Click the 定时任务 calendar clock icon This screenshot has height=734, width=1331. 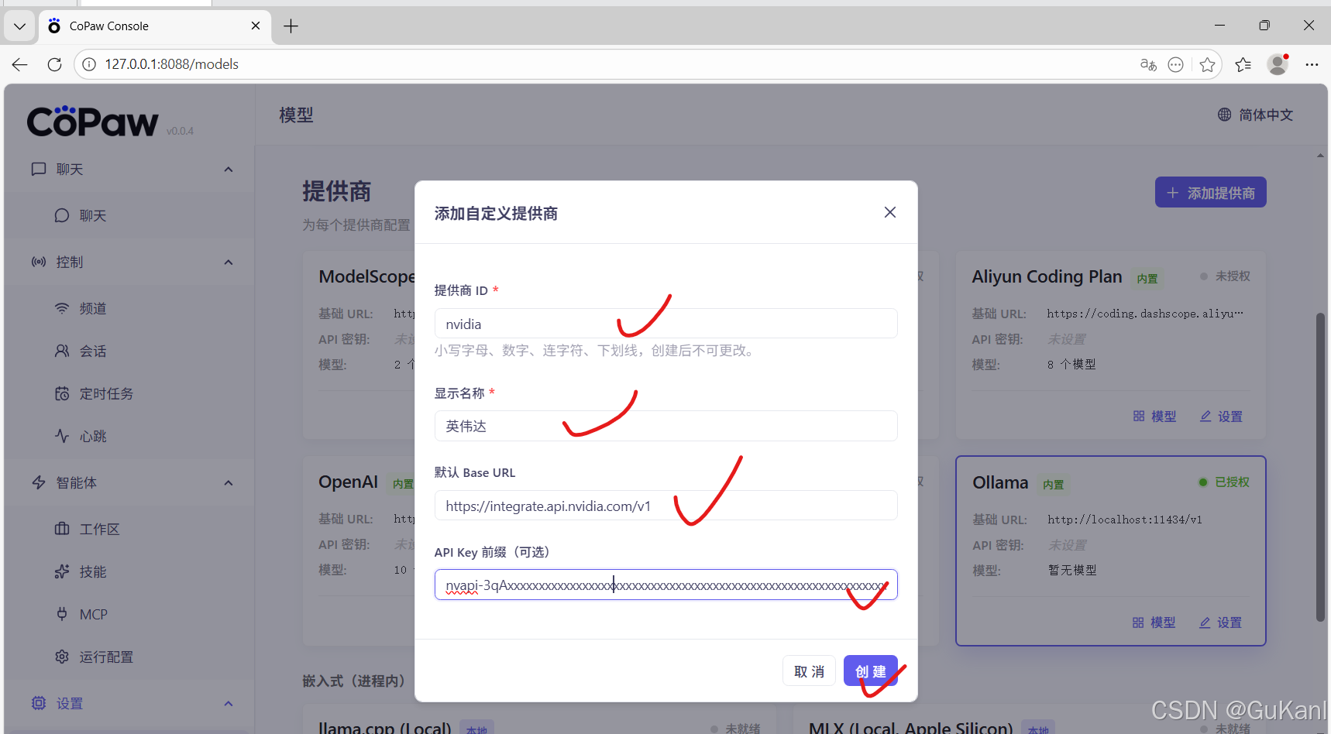pos(62,393)
